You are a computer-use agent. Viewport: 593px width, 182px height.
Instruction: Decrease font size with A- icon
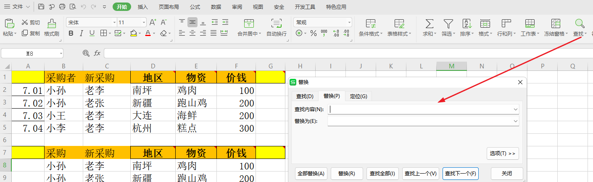[164, 22]
